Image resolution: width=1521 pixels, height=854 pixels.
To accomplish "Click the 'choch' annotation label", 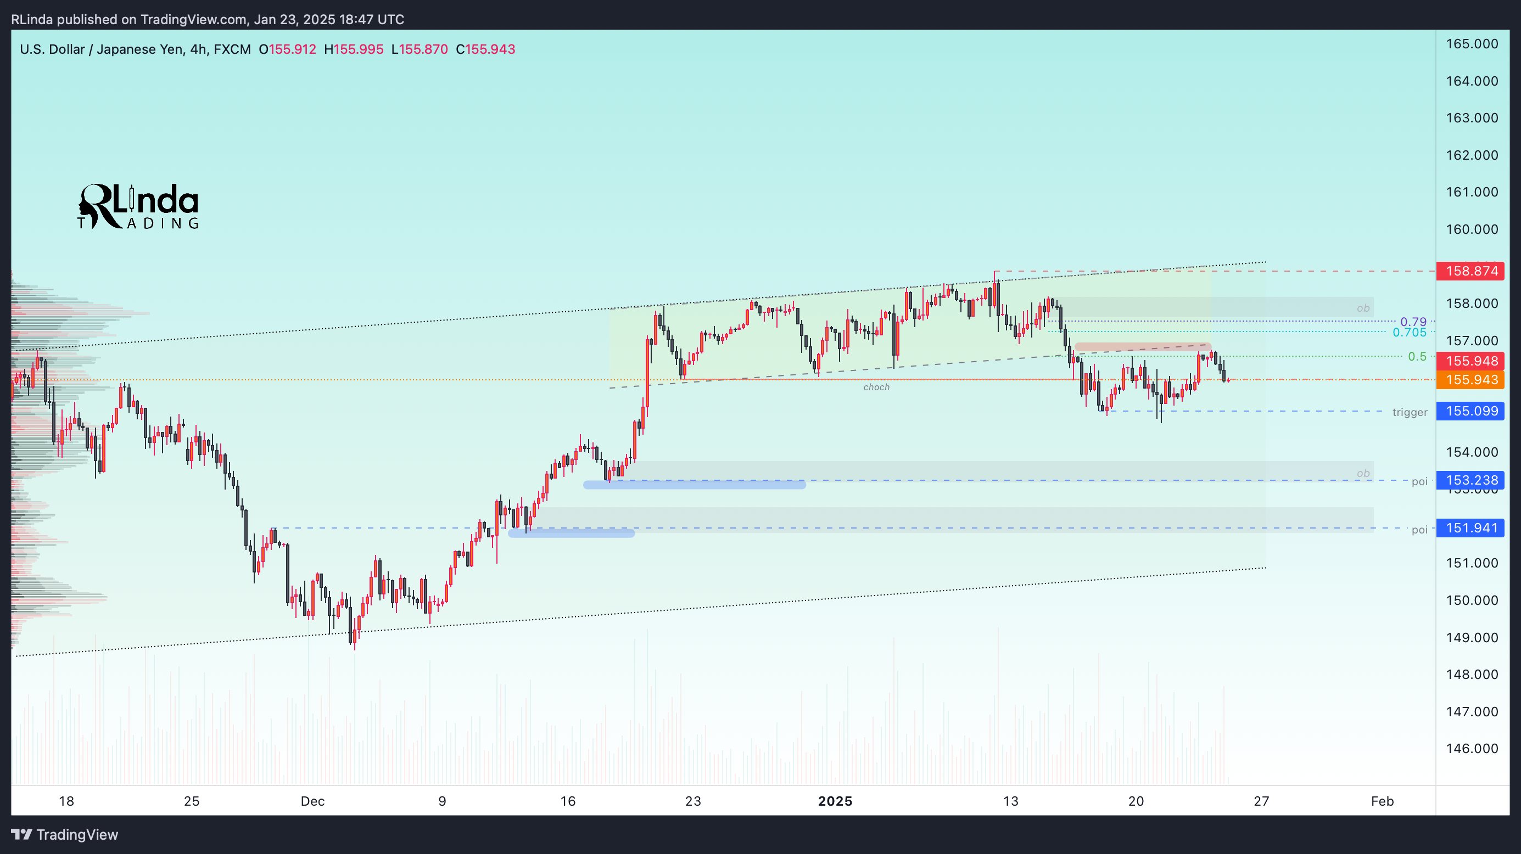I will pos(876,387).
